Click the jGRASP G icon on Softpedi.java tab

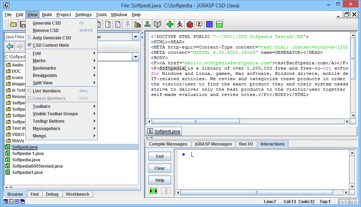click(x=150, y=131)
